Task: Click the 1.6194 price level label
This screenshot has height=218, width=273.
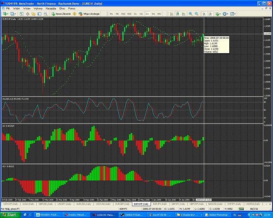Action: click(267, 34)
